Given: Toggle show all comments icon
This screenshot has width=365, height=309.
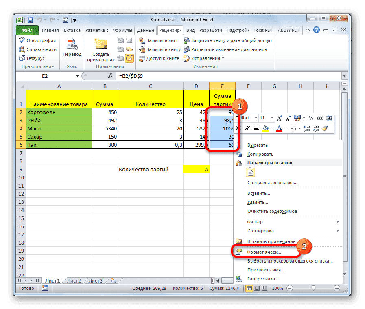Looking at the screenshot, I should [129, 49].
